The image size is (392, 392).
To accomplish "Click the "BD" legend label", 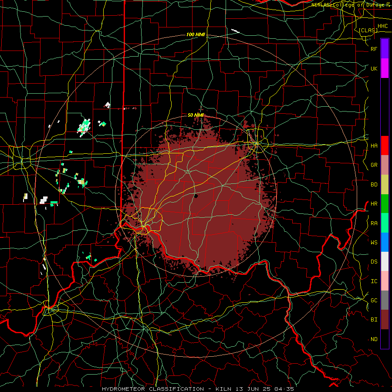I will [x=374, y=185].
